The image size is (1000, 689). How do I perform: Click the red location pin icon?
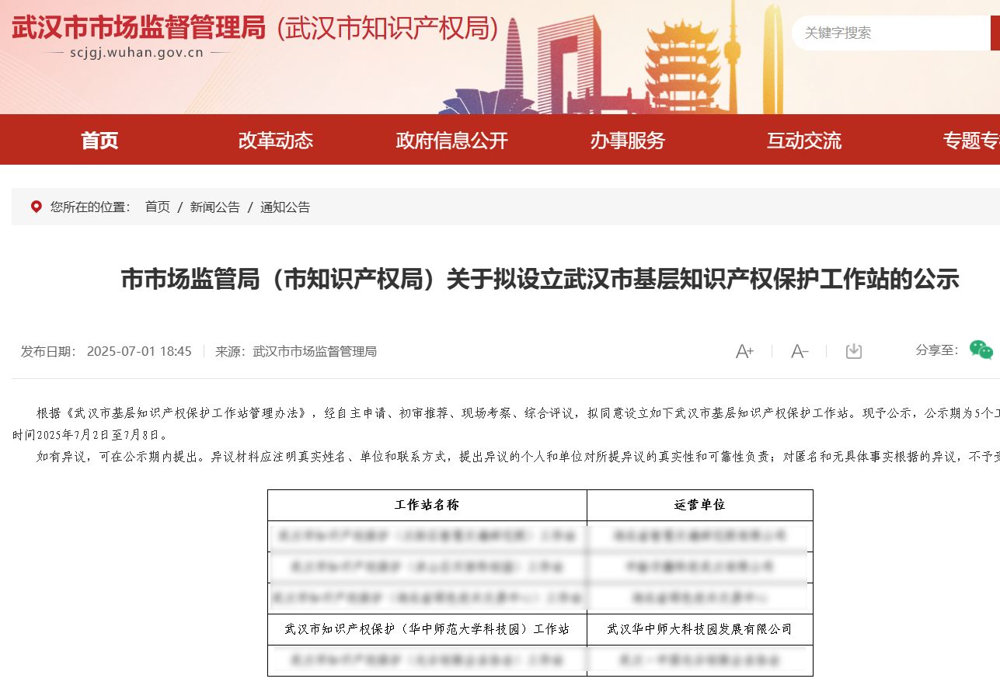pyautogui.click(x=36, y=207)
